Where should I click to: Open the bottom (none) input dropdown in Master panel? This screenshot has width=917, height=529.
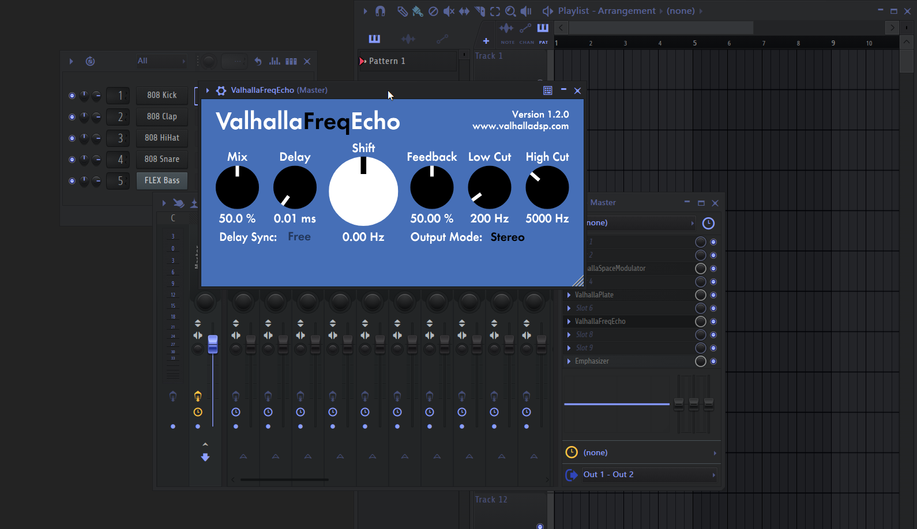pos(650,452)
